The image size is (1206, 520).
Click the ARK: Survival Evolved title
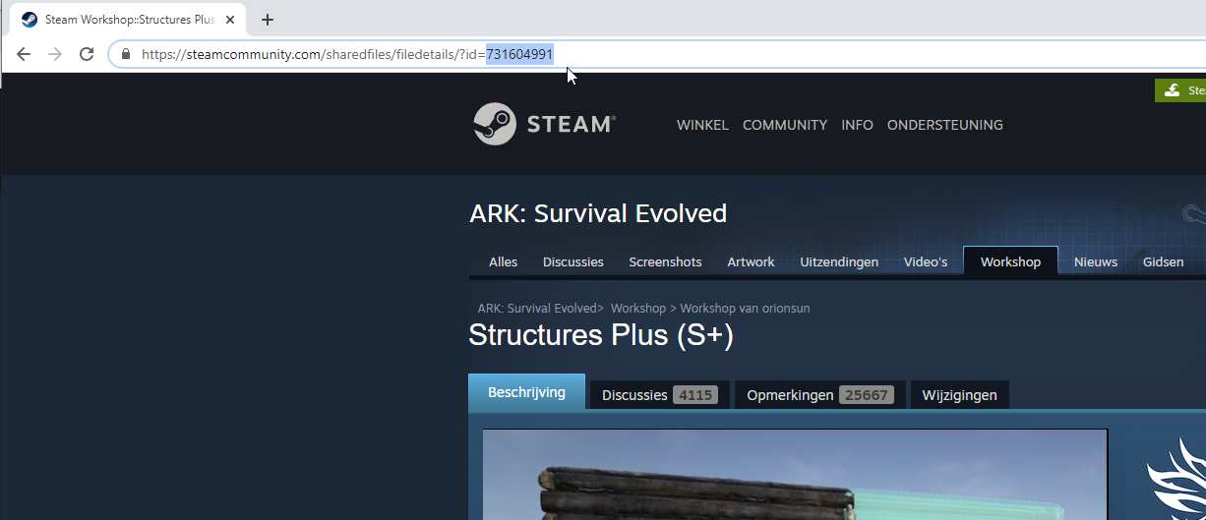(598, 213)
